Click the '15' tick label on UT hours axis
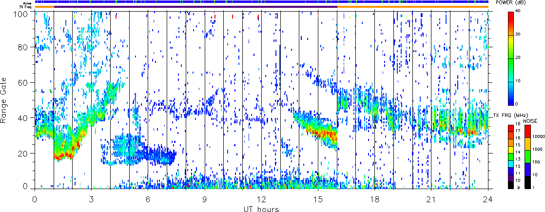The image size is (545, 212). coord(318,198)
